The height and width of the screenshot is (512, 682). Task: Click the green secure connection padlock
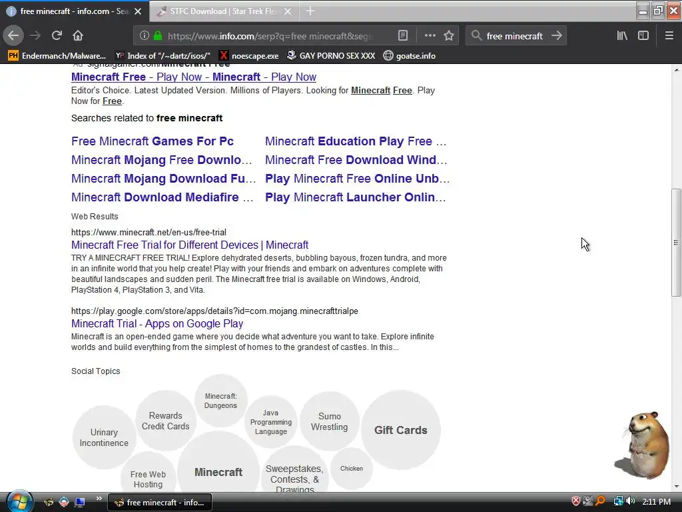(x=158, y=36)
